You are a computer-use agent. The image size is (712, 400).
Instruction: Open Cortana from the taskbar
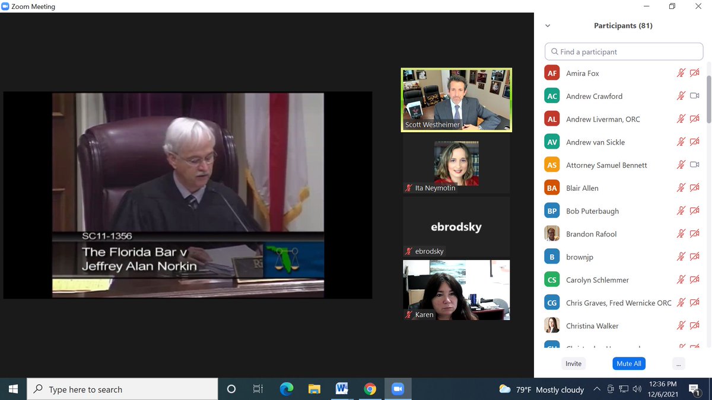231,389
